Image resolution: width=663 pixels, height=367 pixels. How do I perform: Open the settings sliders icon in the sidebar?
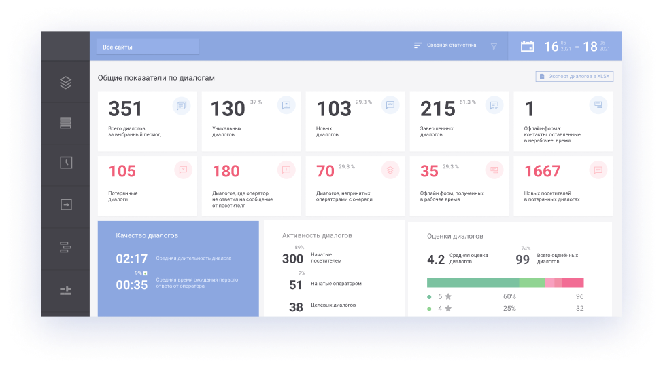(65, 291)
